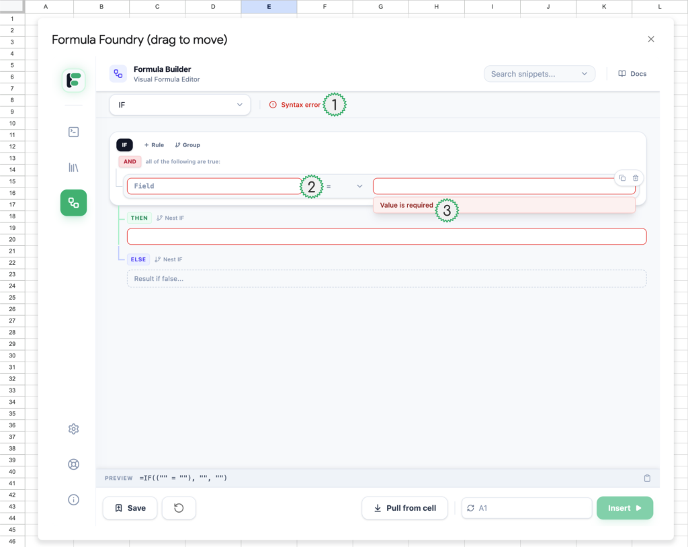Open the terminal console sidebar icon
This screenshot has width=688, height=547.
(74, 132)
